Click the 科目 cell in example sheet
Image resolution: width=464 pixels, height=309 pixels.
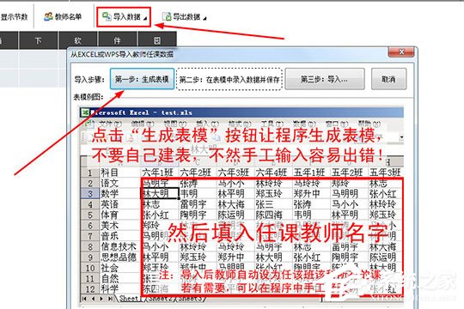coord(119,173)
